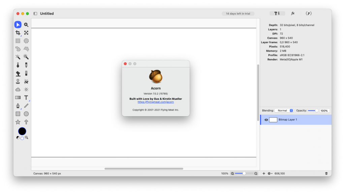345x194 pixels.
Task: Click the 606,100 coordinates readout
Action: (279, 173)
